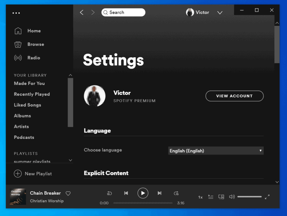Open the Browse section
Screen dimensions: 287x216
(36, 45)
